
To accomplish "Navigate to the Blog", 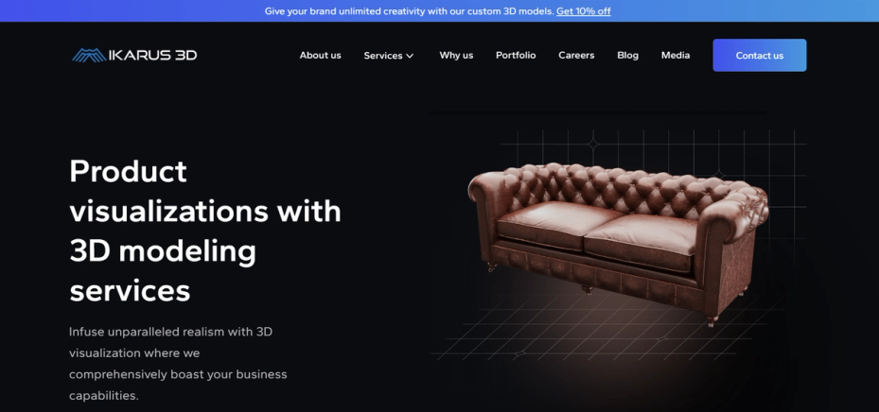I will pyautogui.click(x=628, y=55).
